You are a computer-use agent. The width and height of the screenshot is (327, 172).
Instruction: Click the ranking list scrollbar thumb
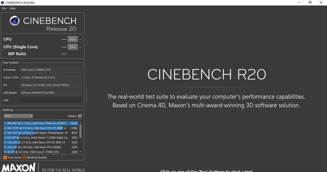[x=81, y=131]
